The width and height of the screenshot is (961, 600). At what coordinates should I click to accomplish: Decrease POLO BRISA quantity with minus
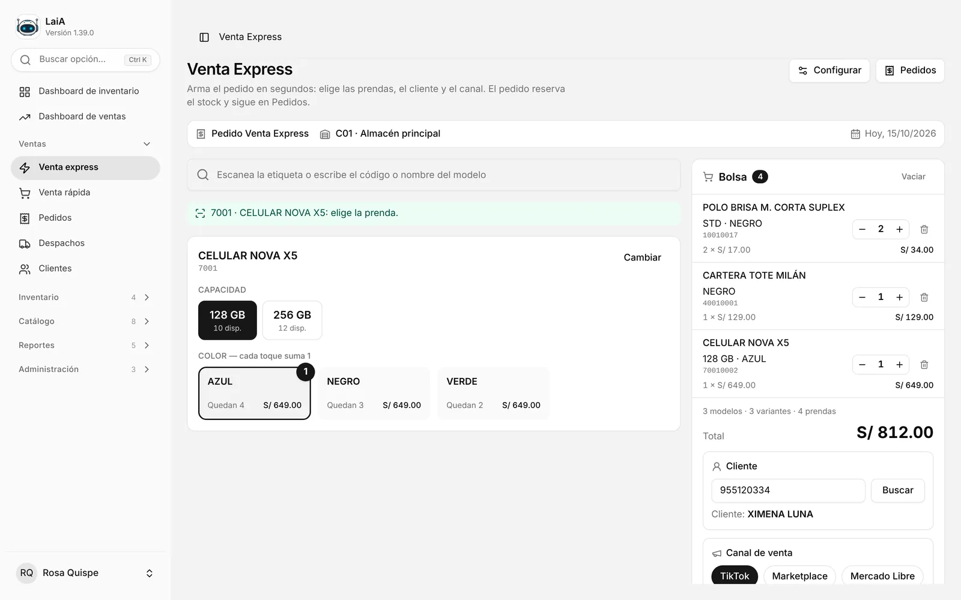(x=862, y=229)
